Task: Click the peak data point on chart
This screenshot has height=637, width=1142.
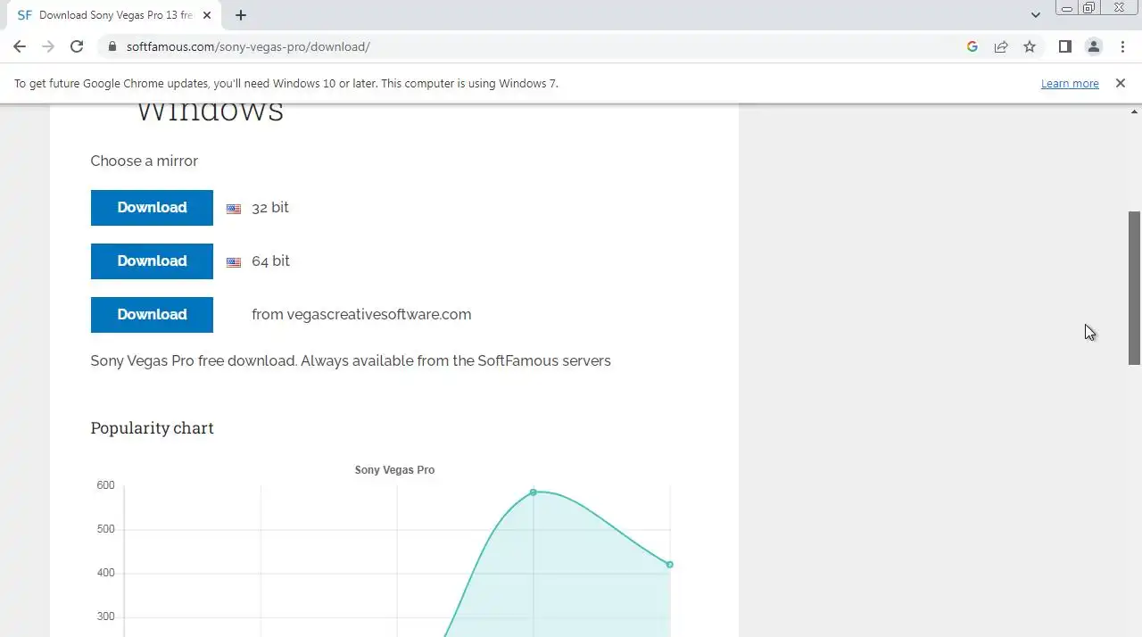Action: tap(534, 492)
